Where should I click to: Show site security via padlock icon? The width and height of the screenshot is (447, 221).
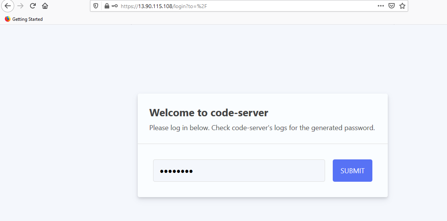coord(107,6)
